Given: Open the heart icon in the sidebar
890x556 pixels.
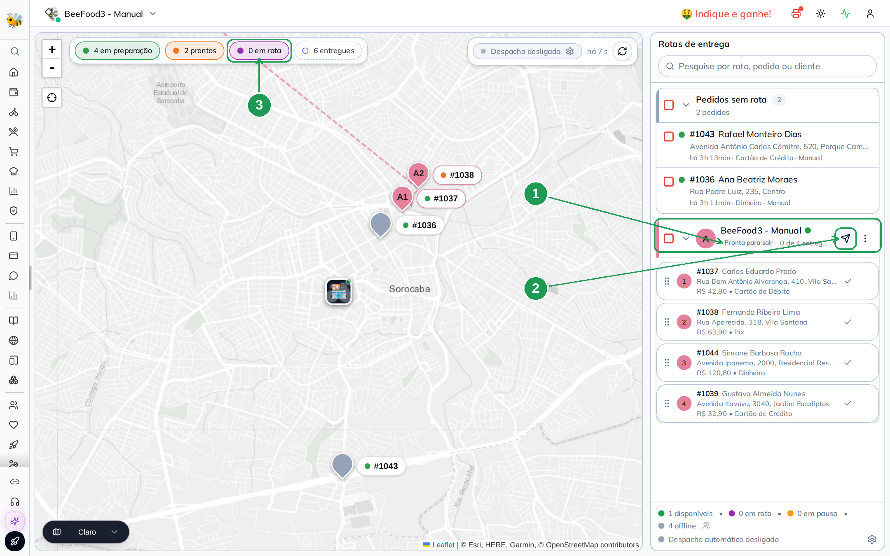Looking at the screenshot, I should [x=14, y=425].
